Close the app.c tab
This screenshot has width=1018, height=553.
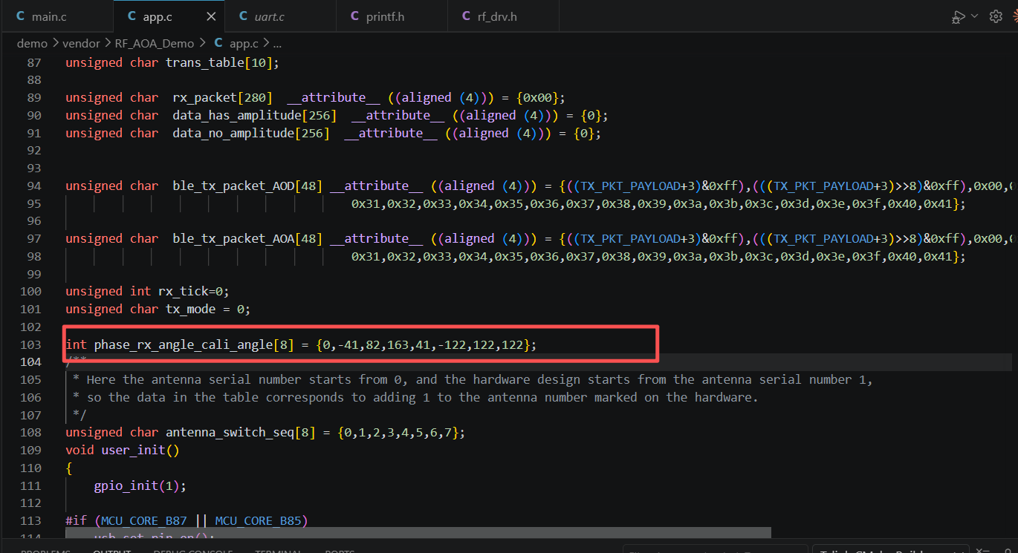[x=211, y=16]
